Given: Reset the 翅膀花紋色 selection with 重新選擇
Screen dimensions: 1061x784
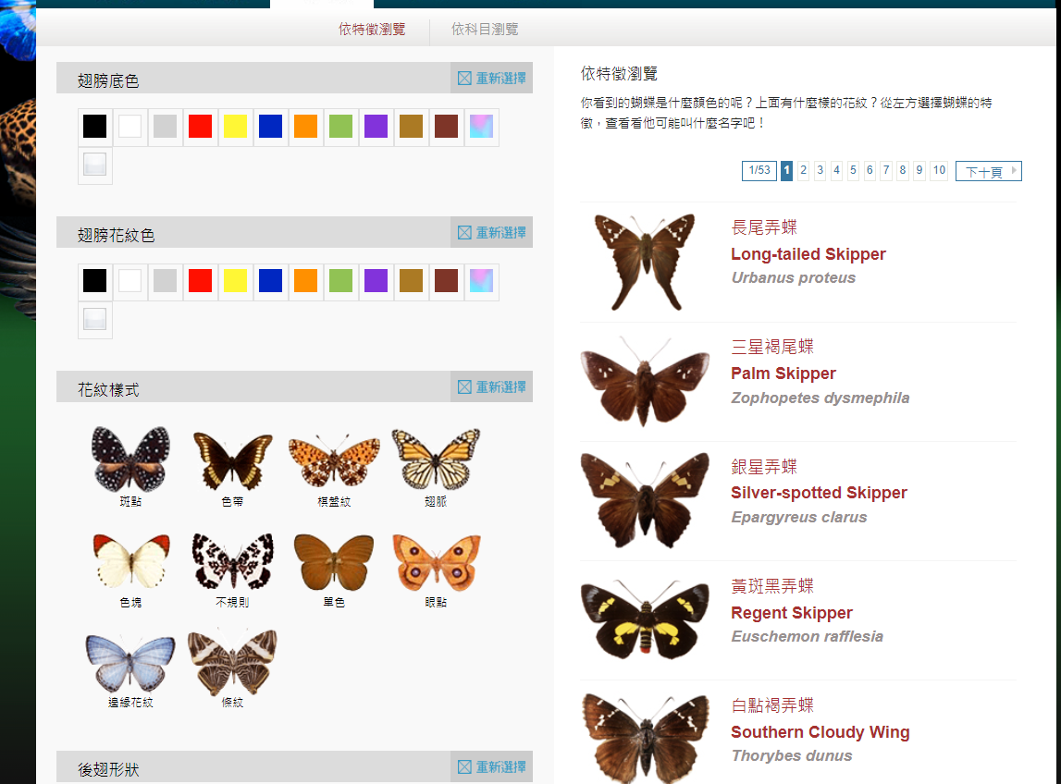Looking at the screenshot, I should pos(492,233).
